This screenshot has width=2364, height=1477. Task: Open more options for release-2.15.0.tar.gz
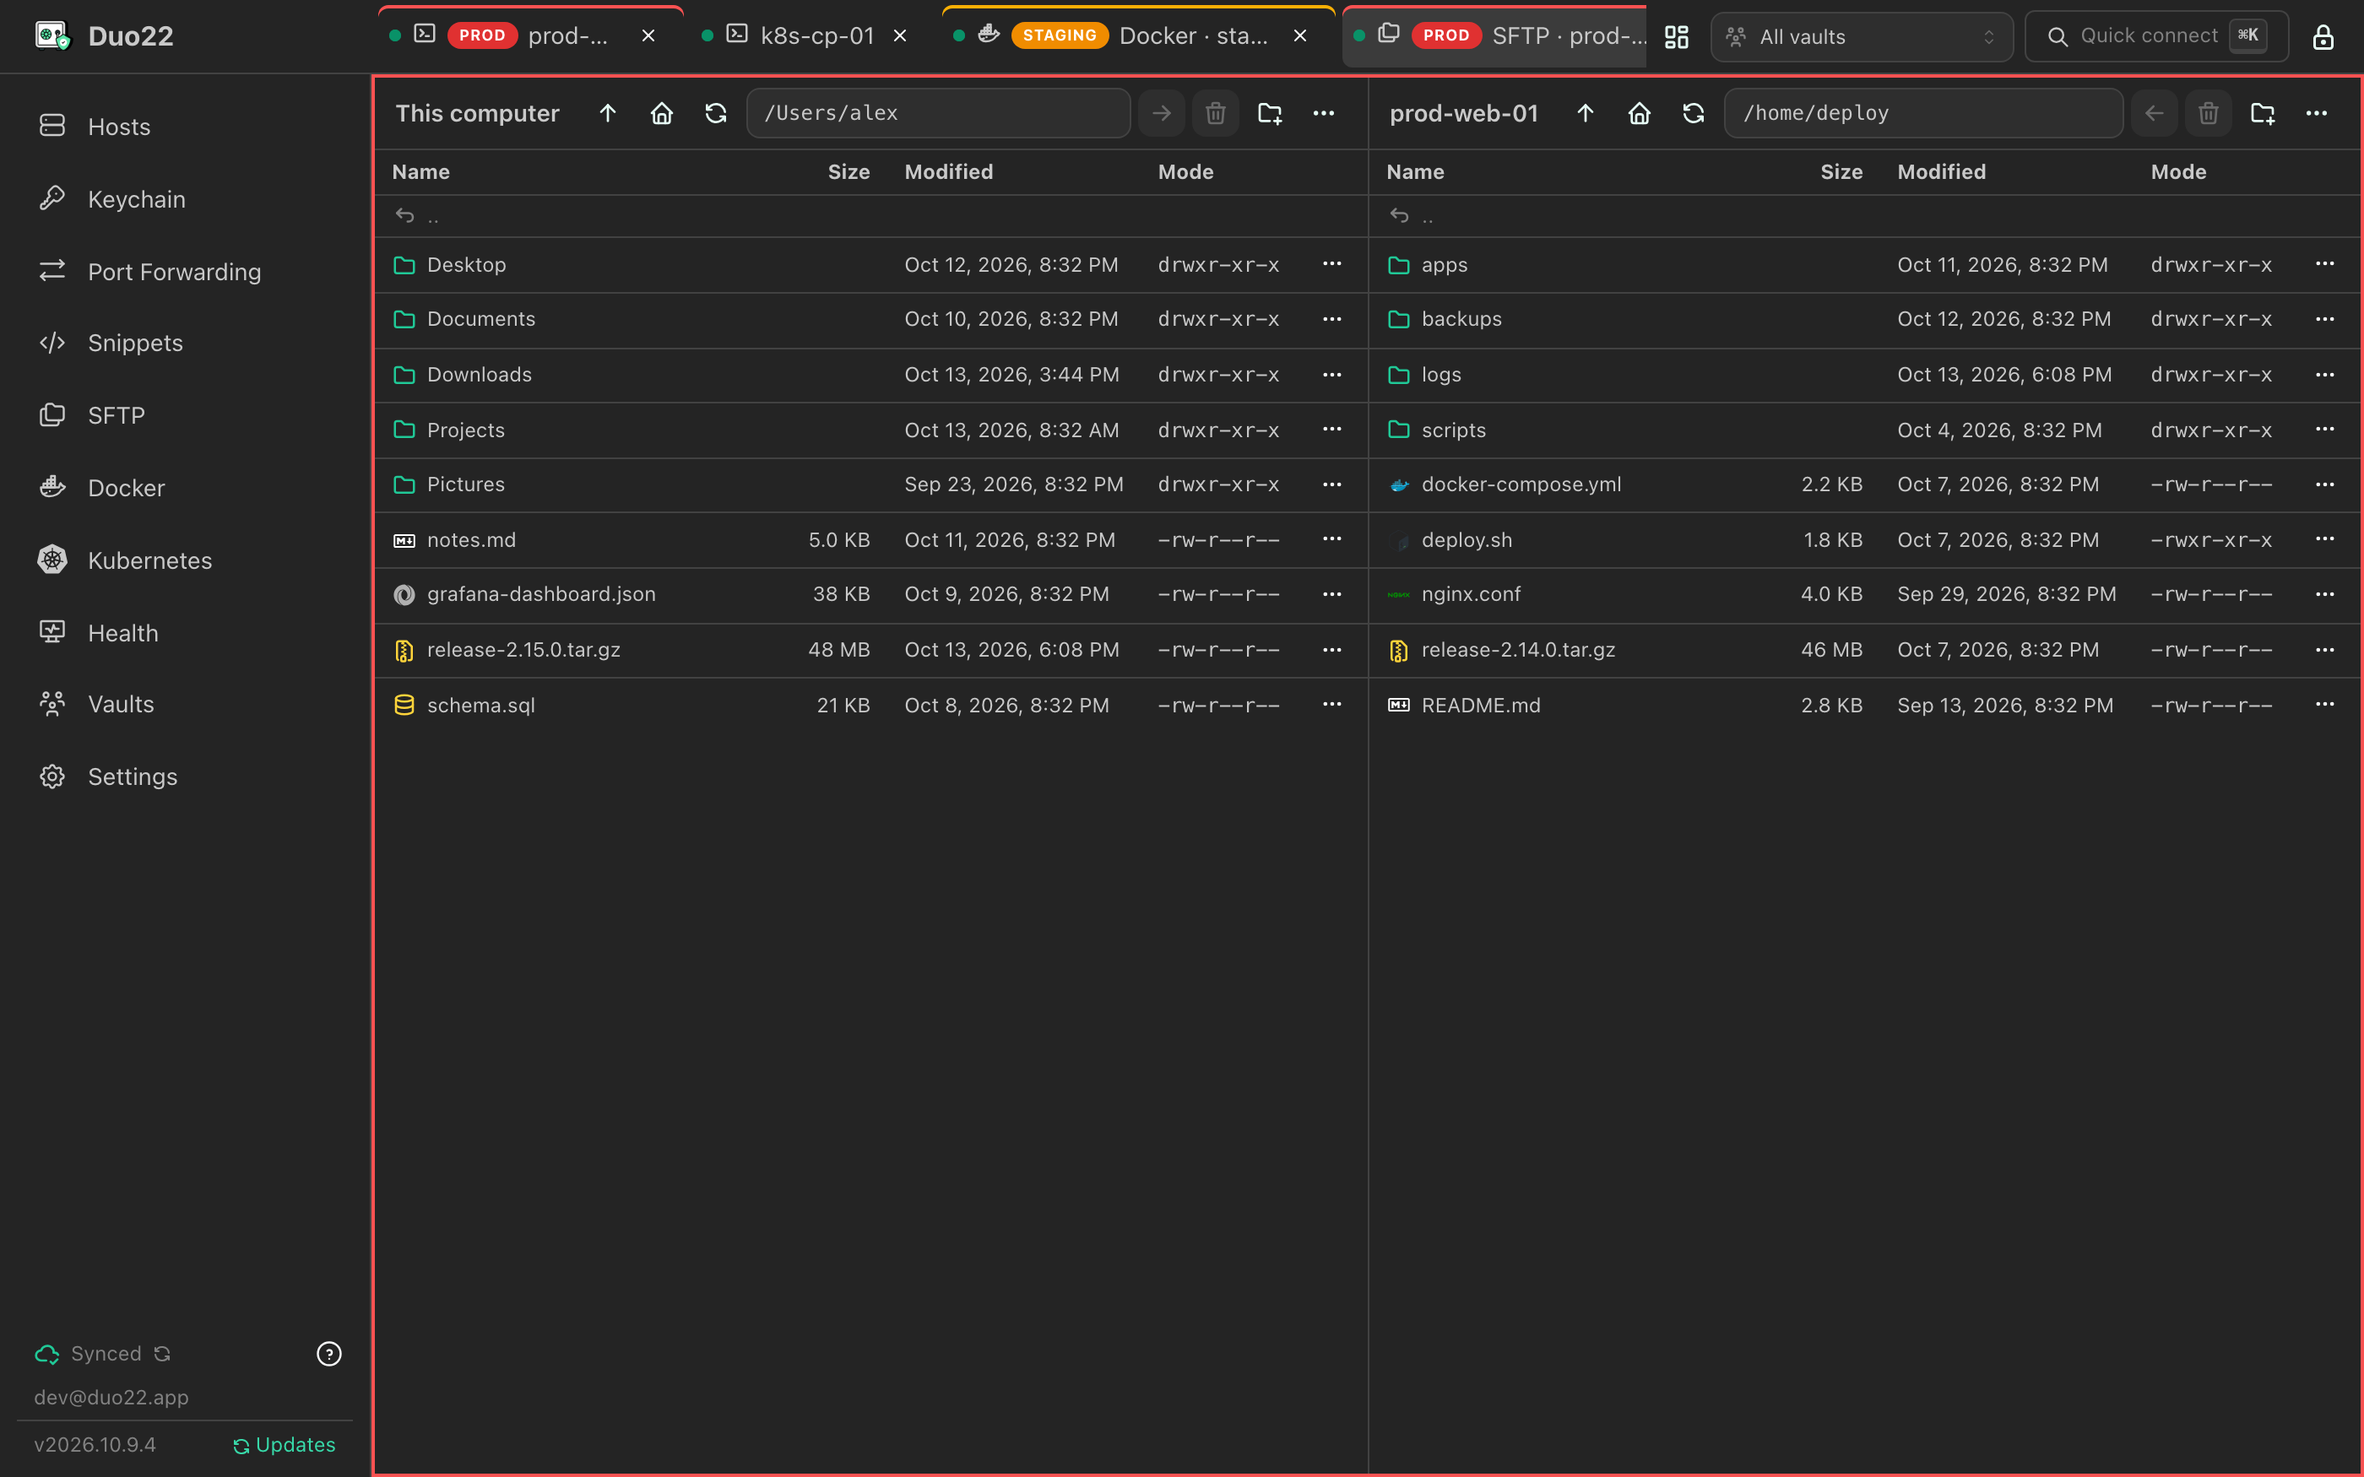pyautogui.click(x=1331, y=650)
